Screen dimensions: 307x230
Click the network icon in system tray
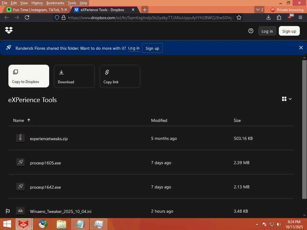[x=272, y=224]
